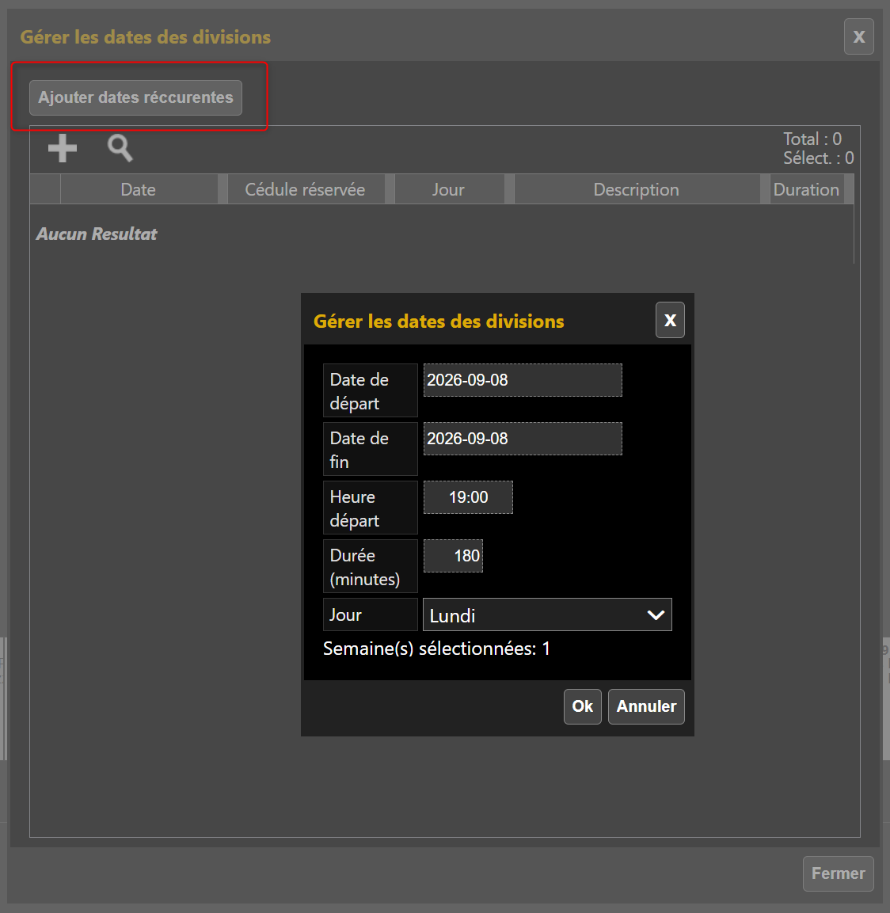Sort by the Date column header
890x913 pixels.
(139, 189)
